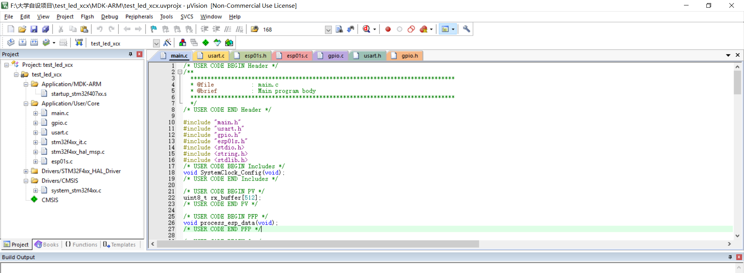Open the target selection dropdown test_led_xcx
The height and width of the screenshot is (273, 744).
(156, 43)
